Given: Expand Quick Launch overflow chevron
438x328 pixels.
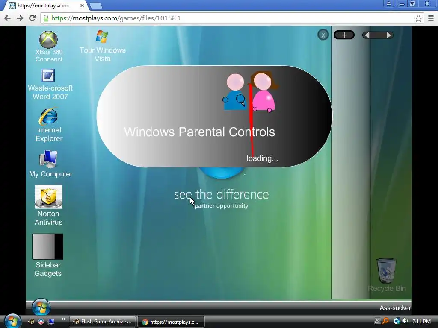Looking at the screenshot, I should (x=63, y=319).
